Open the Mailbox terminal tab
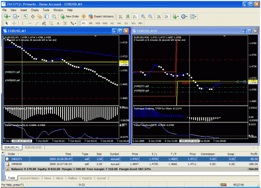 pyautogui.click(x=73, y=178)
